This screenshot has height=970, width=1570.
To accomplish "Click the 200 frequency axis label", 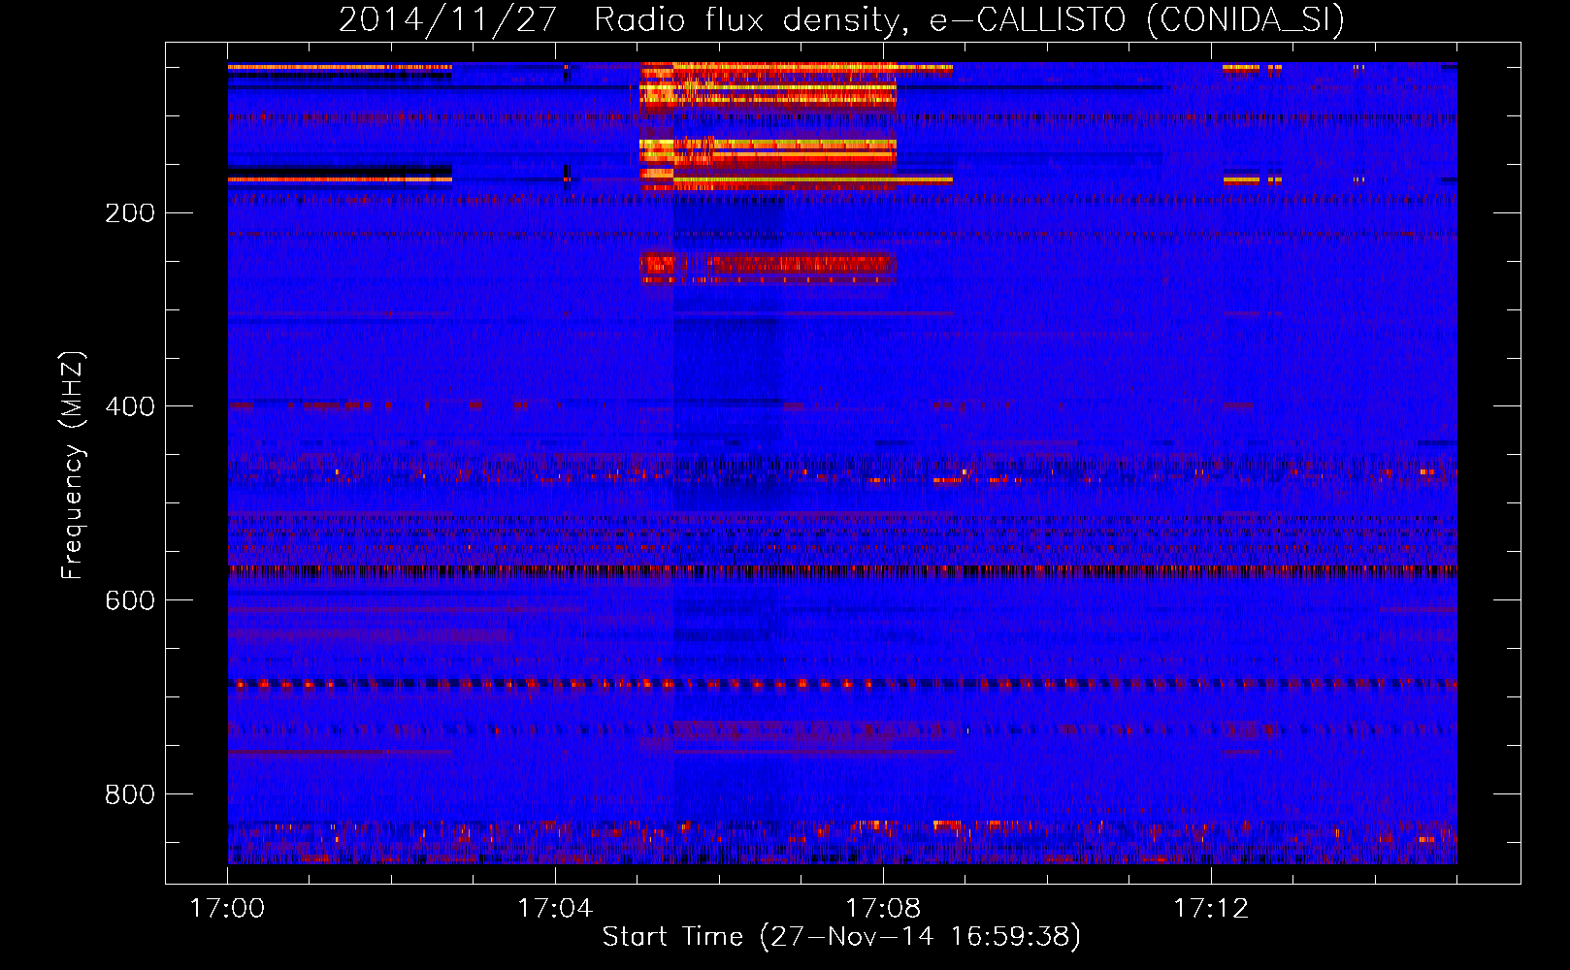I will click(x=130, y=213).
